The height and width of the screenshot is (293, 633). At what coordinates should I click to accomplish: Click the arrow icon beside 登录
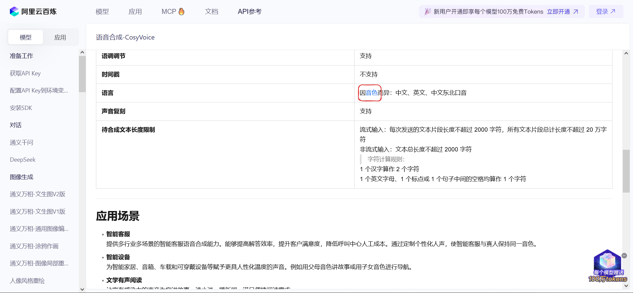613,11
